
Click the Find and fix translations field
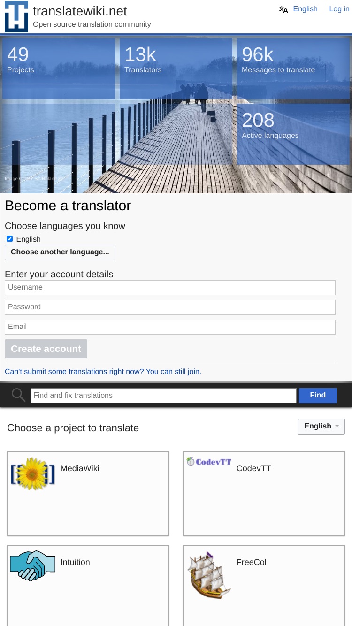[163, 395]
